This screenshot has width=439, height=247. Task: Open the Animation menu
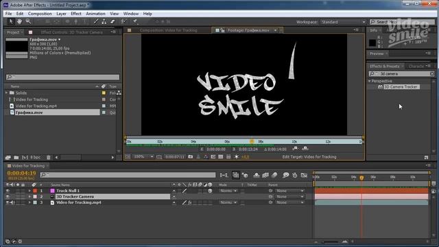click(x=95, y=14)
